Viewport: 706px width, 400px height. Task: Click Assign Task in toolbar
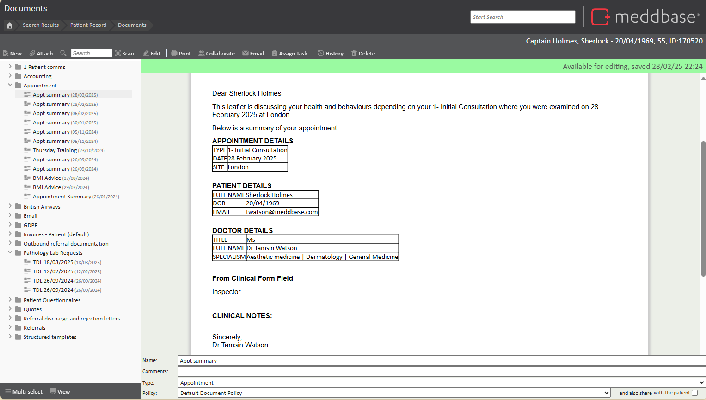(289, 54)
